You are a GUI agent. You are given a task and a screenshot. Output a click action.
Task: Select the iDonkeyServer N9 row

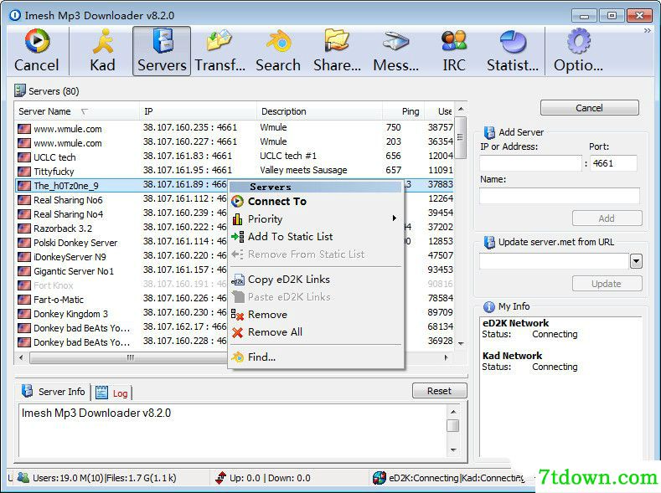[121, 257]
